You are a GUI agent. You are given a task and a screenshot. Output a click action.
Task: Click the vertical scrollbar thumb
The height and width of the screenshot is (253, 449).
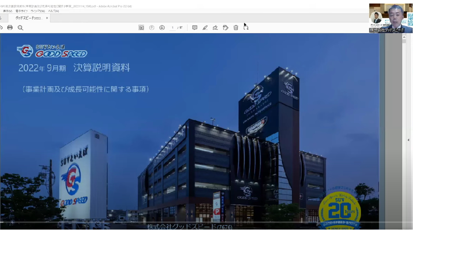(404, 41)
